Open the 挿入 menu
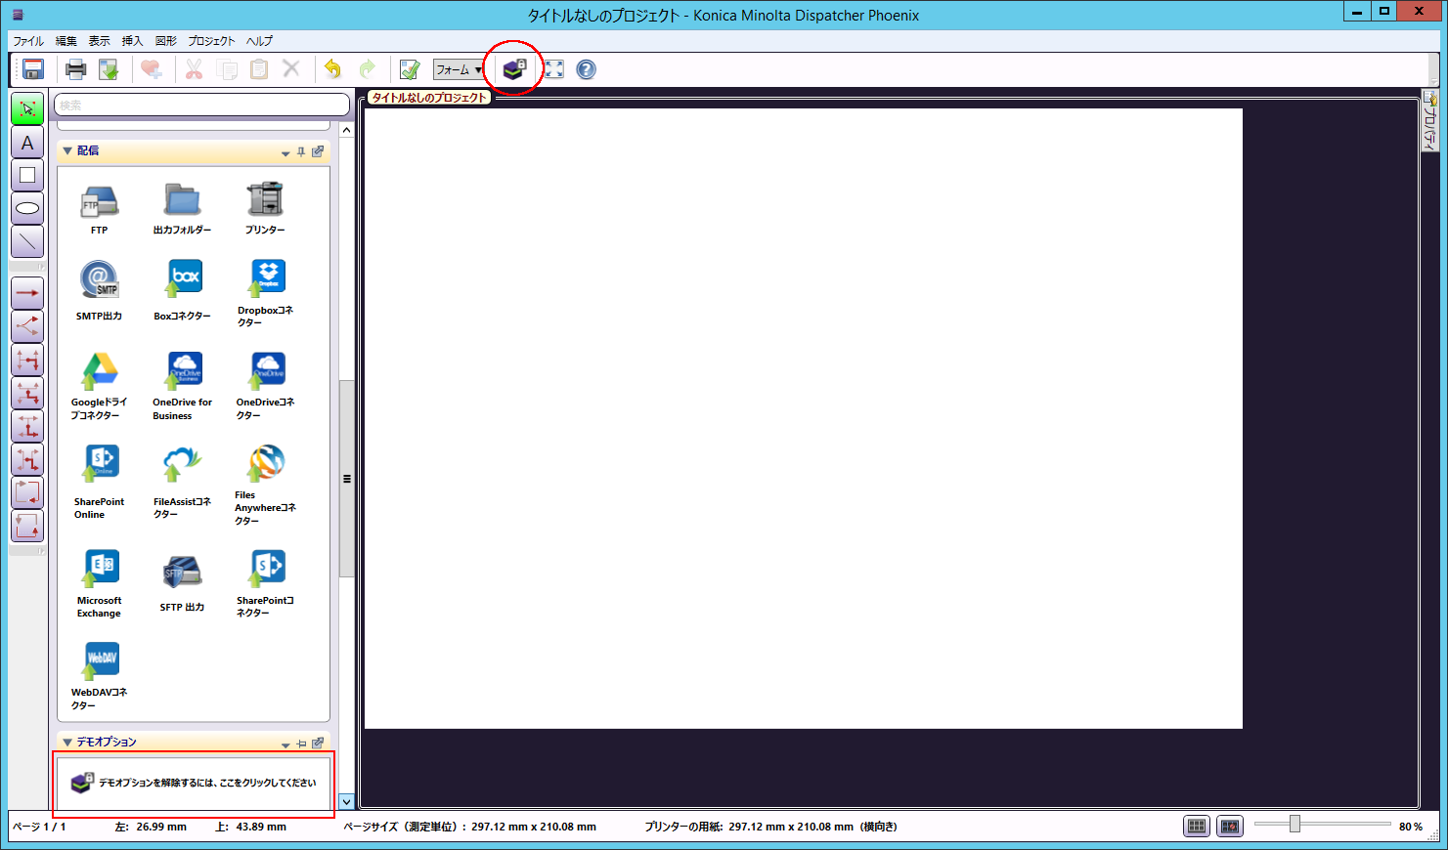This screenshot has height=850, width=1448. 133,41
